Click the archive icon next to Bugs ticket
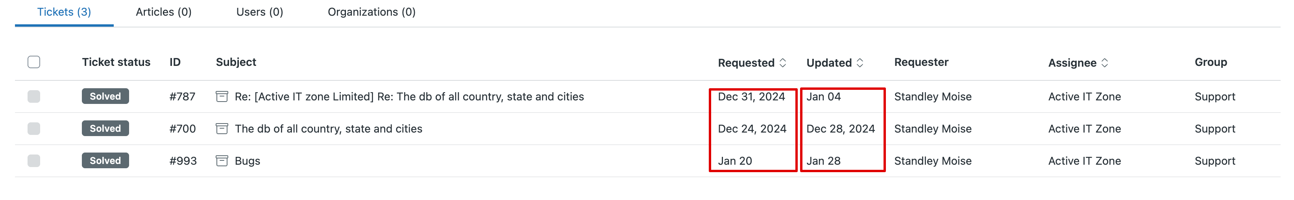Viewport: 1294px width, 200px height. pyautogui.click(x=222, y=160)
